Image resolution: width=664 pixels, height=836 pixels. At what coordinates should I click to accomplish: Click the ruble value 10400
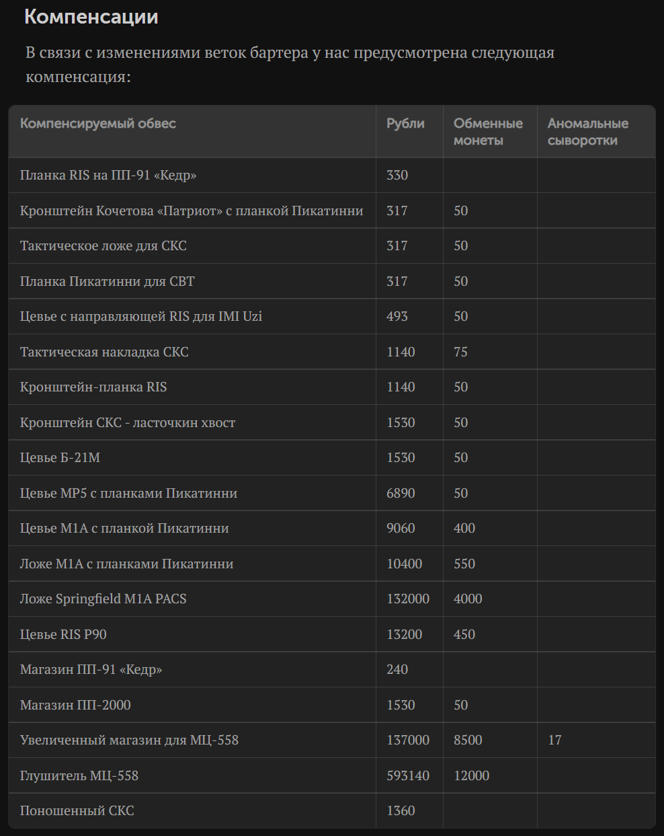(405, 564)
